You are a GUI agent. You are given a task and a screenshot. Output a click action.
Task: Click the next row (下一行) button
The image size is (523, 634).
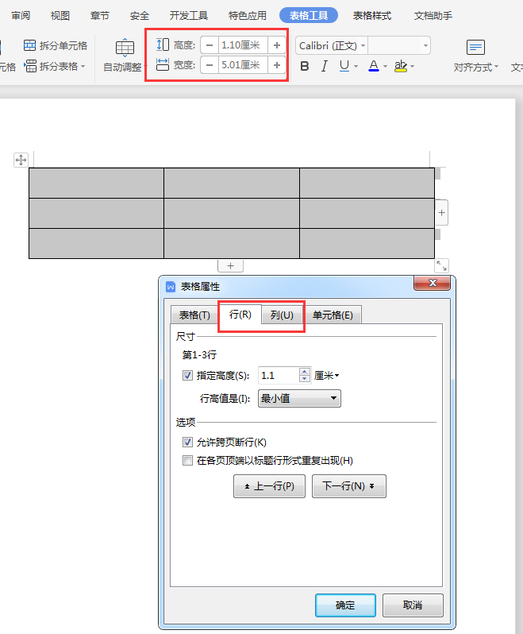click(x=348, y=486)
